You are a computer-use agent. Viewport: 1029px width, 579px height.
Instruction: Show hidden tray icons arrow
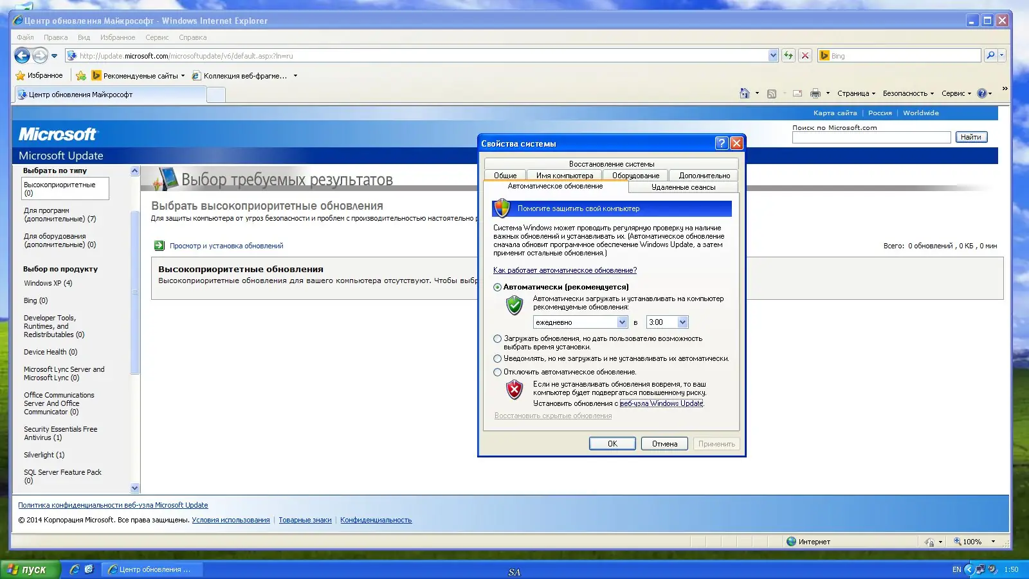969,569
